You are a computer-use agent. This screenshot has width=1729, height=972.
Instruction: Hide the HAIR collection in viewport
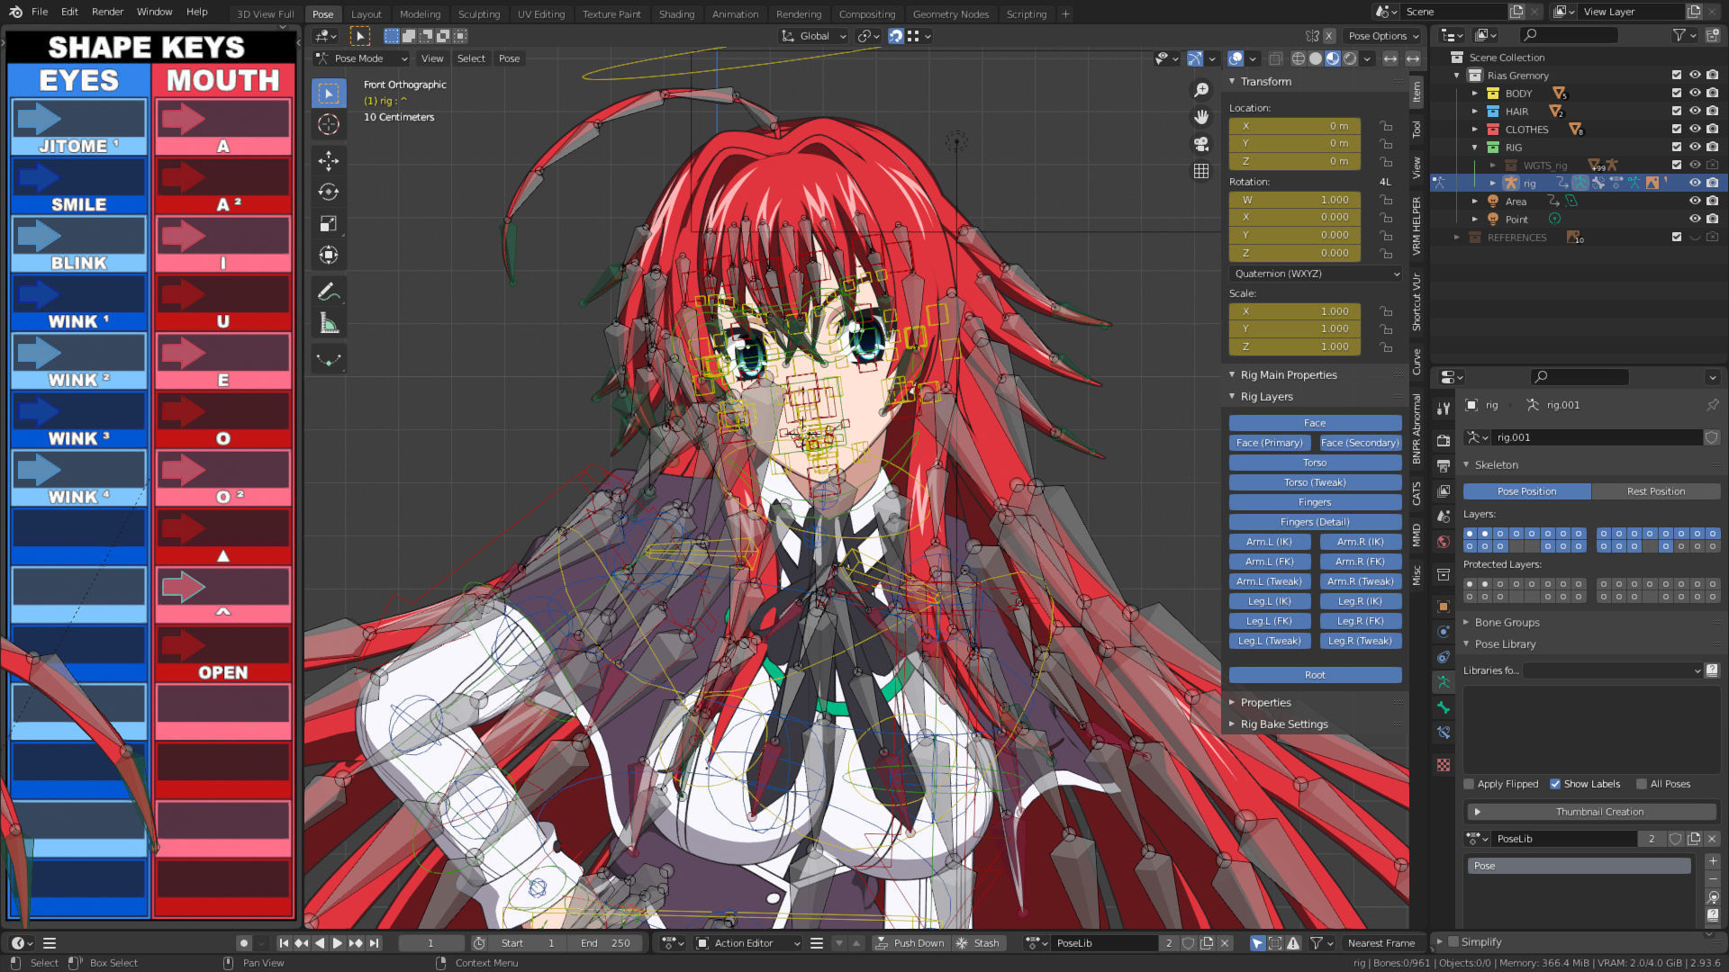1695,111
